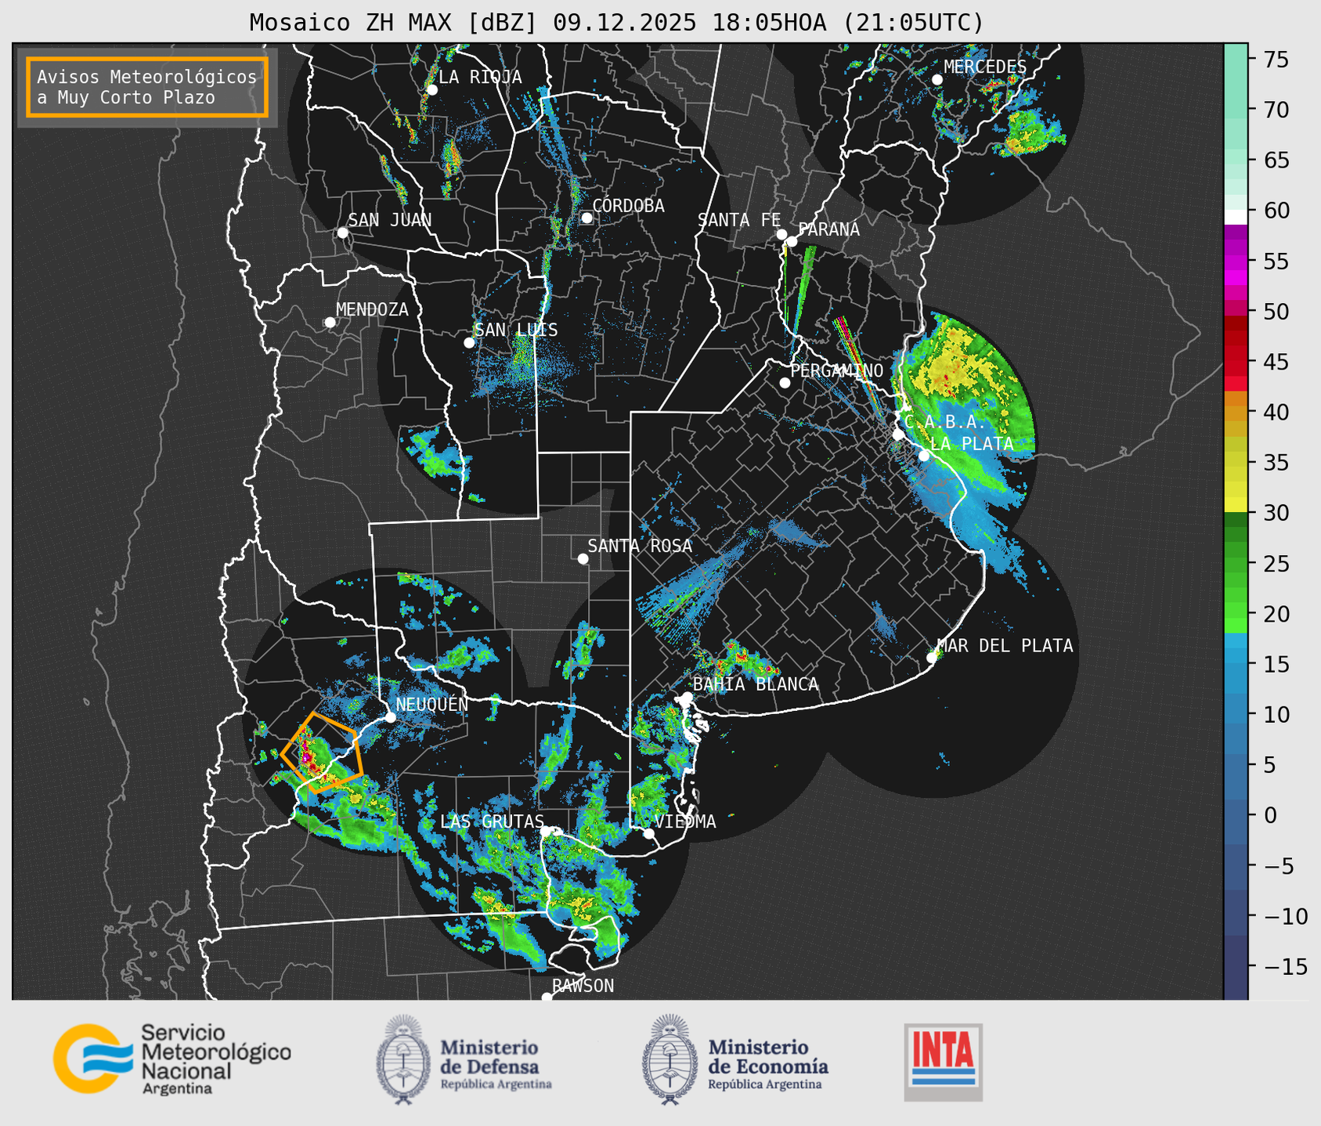Select the La Plata city marker dot
This screenshot has width=1321, height=1126.
pyautogui.click(x=924, y=456)
